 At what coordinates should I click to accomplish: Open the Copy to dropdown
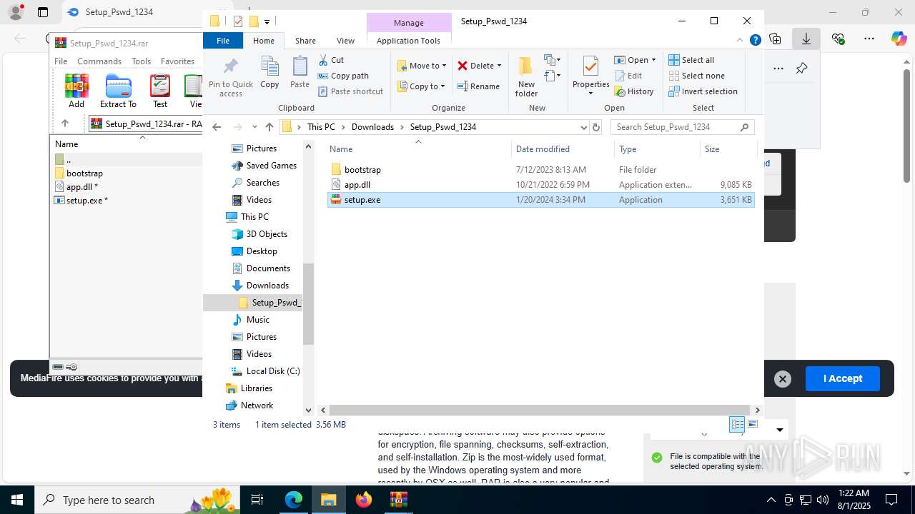(421, 86)
